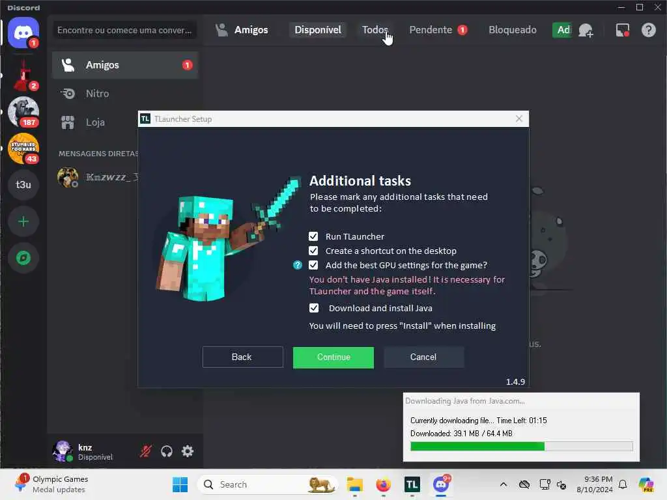Open Firefox from the taskbar
The image size is (667, 500).
click(x=383, y=484)
